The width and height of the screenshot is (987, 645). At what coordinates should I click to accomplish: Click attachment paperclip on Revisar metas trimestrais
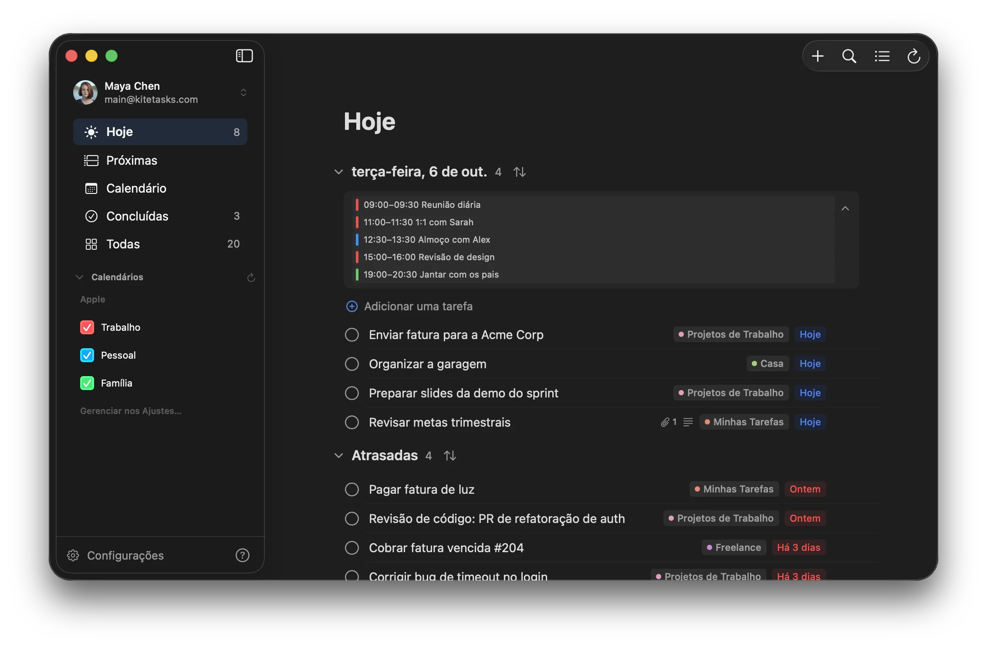665,422
